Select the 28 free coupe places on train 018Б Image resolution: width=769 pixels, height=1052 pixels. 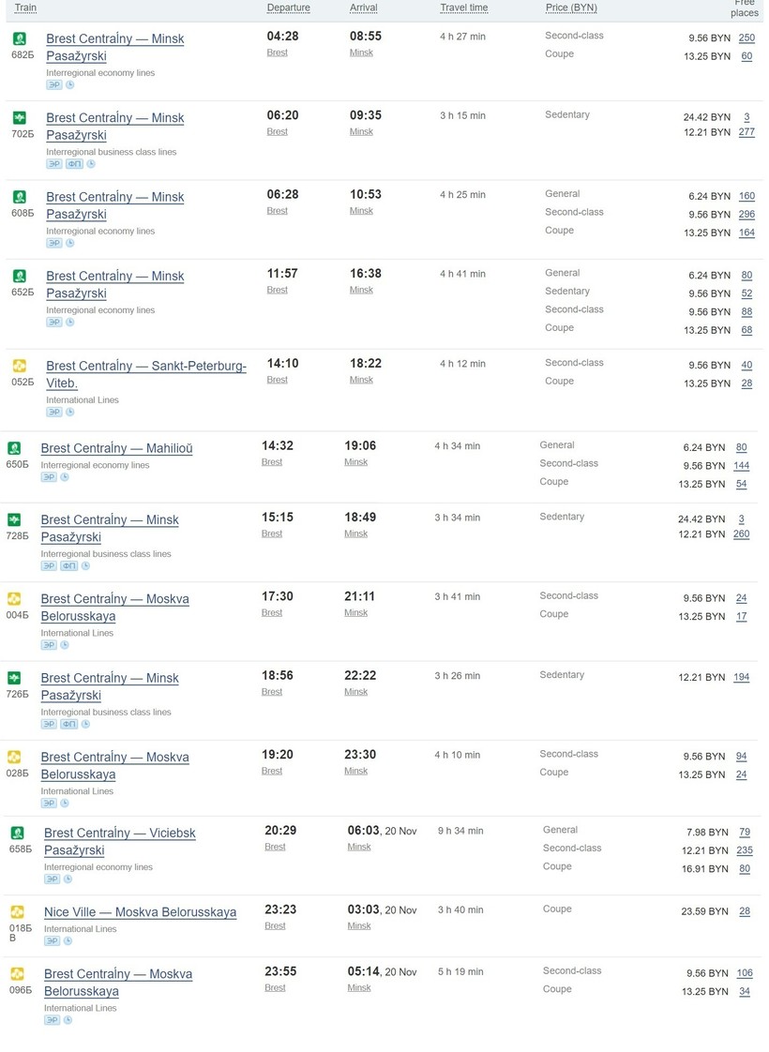(x=745, y=911)
